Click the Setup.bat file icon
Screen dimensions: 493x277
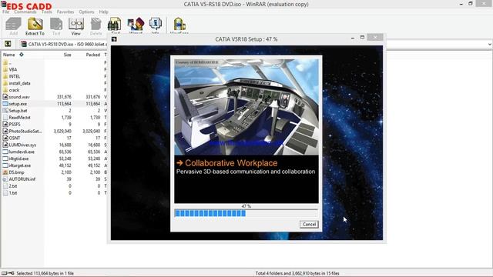click(5, 111)
